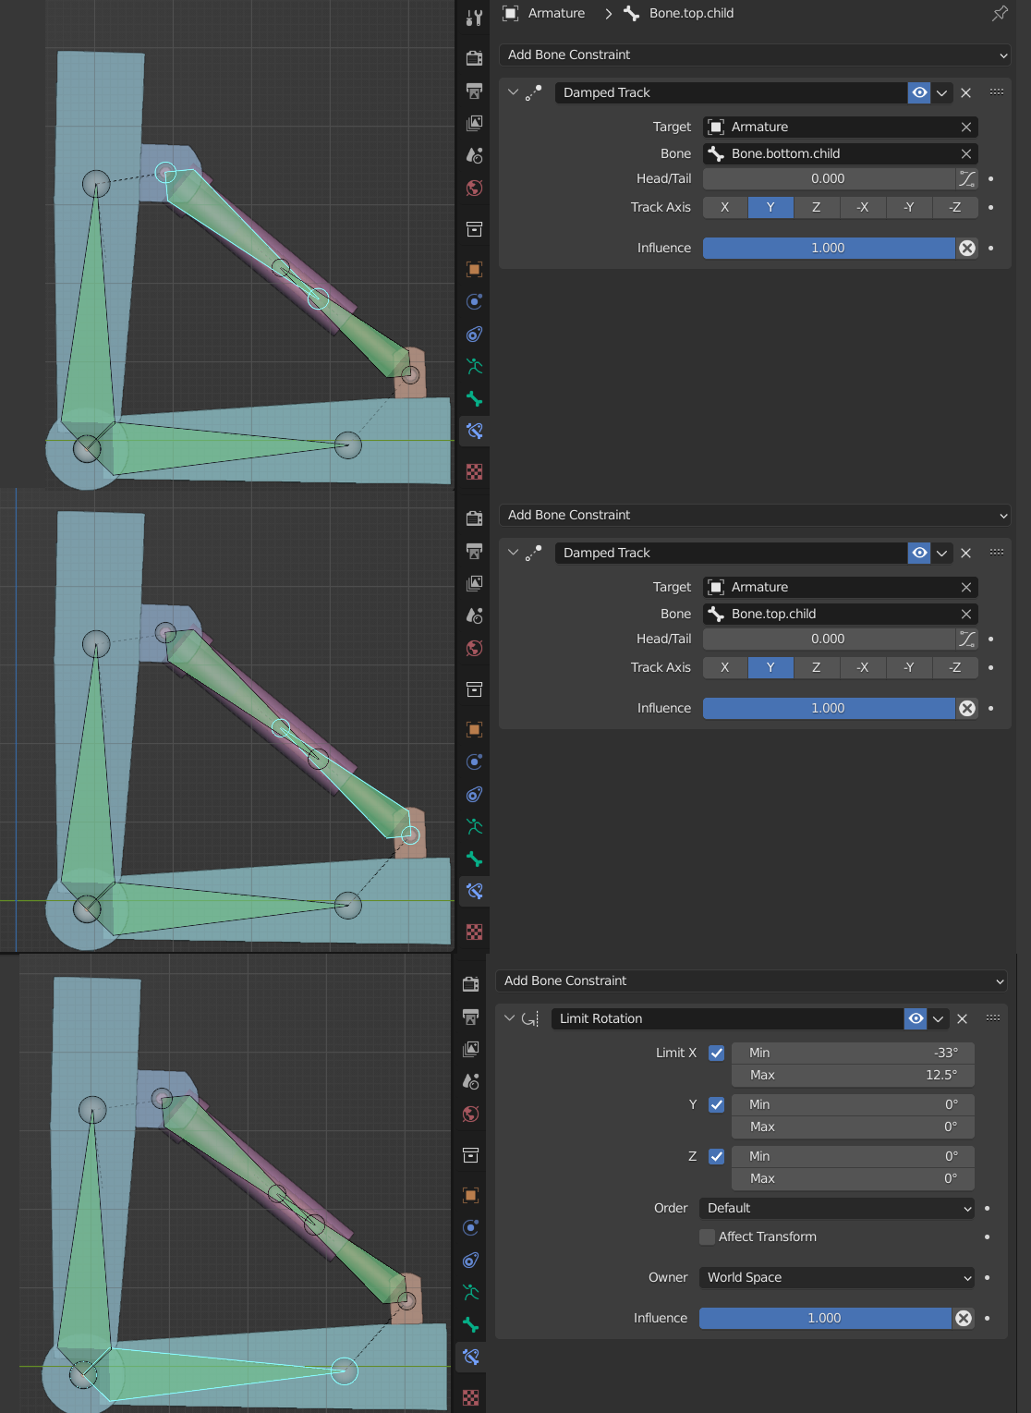1031x1413 pixels.
Task: Adjust Head/Tail slider in constraint targeting Bone.top.child
Action: point(829,639)
